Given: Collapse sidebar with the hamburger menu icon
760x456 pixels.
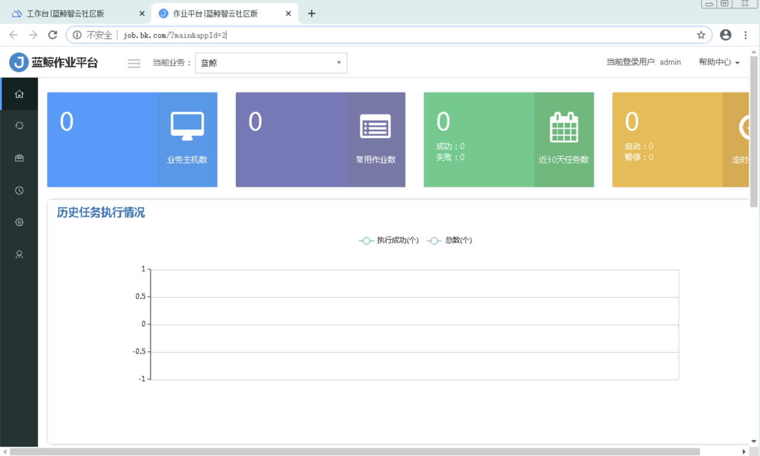Looking at the screenshot, I should pyautogui.click(x=134, y=63).
